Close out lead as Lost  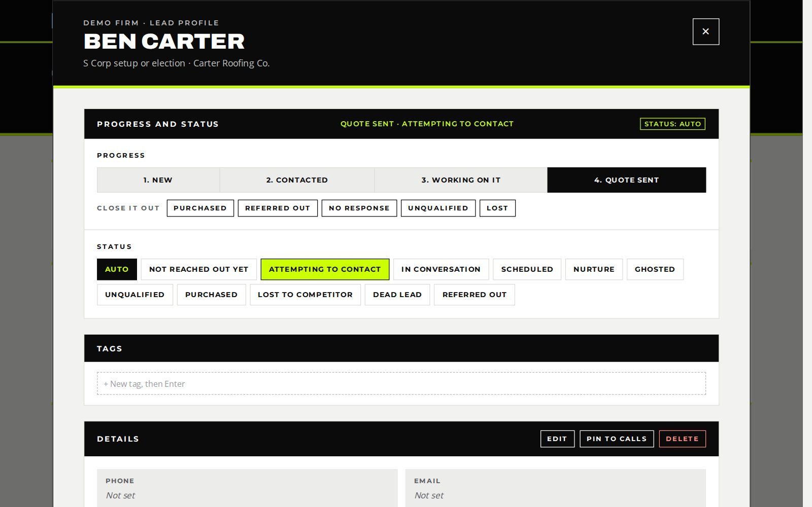(497, 208)
